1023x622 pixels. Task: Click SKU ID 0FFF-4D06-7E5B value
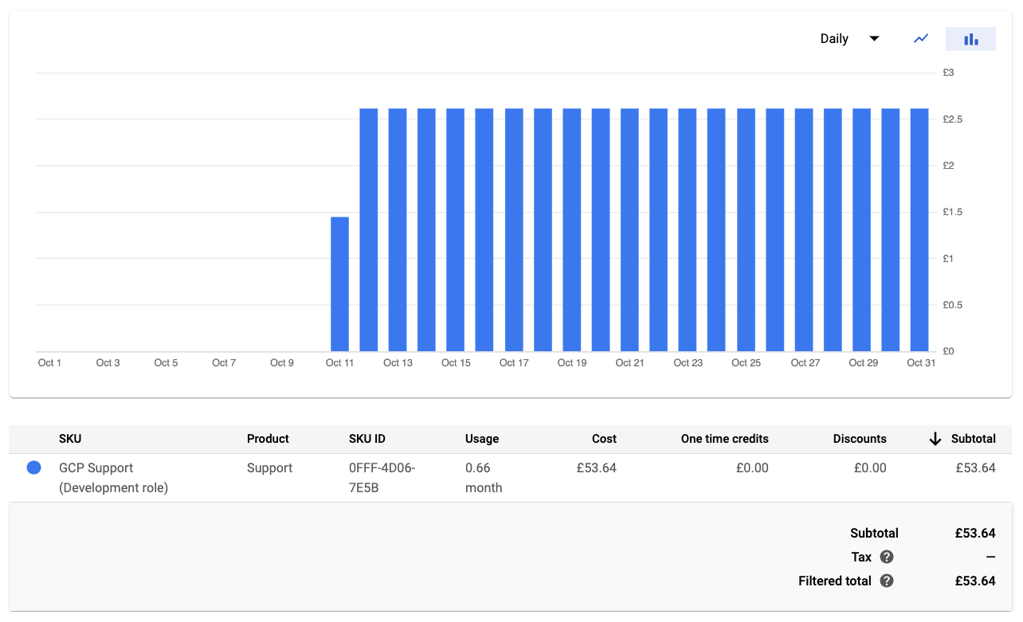point(382,478)
